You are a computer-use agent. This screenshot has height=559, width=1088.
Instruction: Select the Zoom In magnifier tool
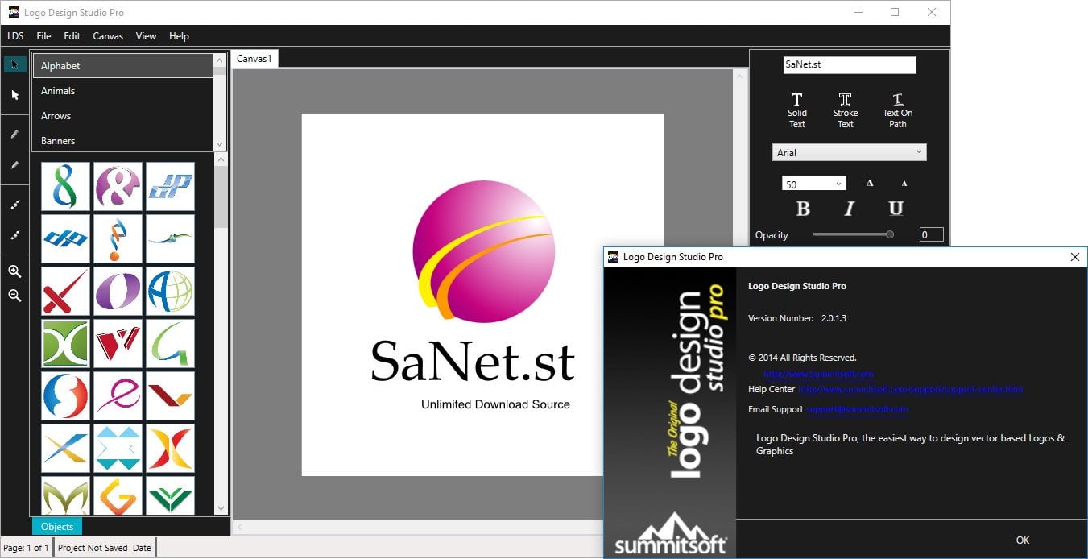pyautogui.click(x=14, y=271)
